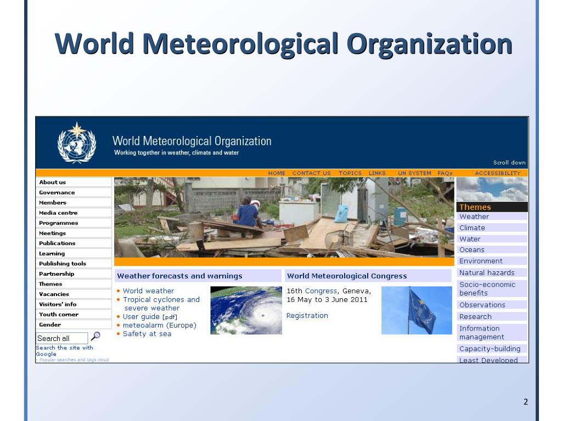Open the Climate theme link
Image resolution: width=562 pixels, height=421 pixels.
point(492,227)
